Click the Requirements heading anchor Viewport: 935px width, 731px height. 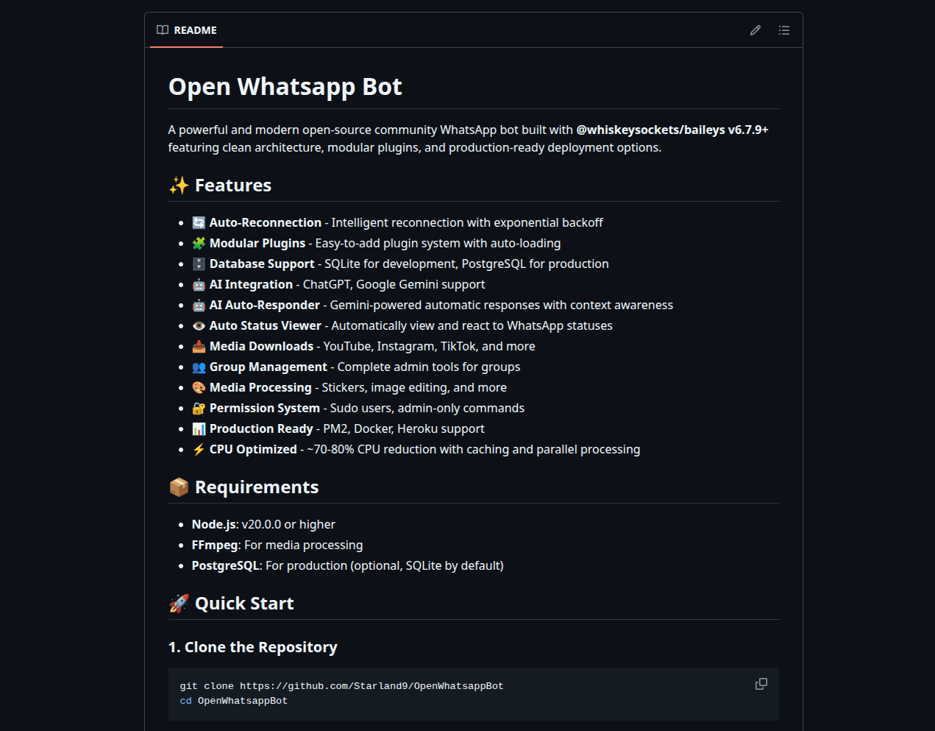[255, 487]
